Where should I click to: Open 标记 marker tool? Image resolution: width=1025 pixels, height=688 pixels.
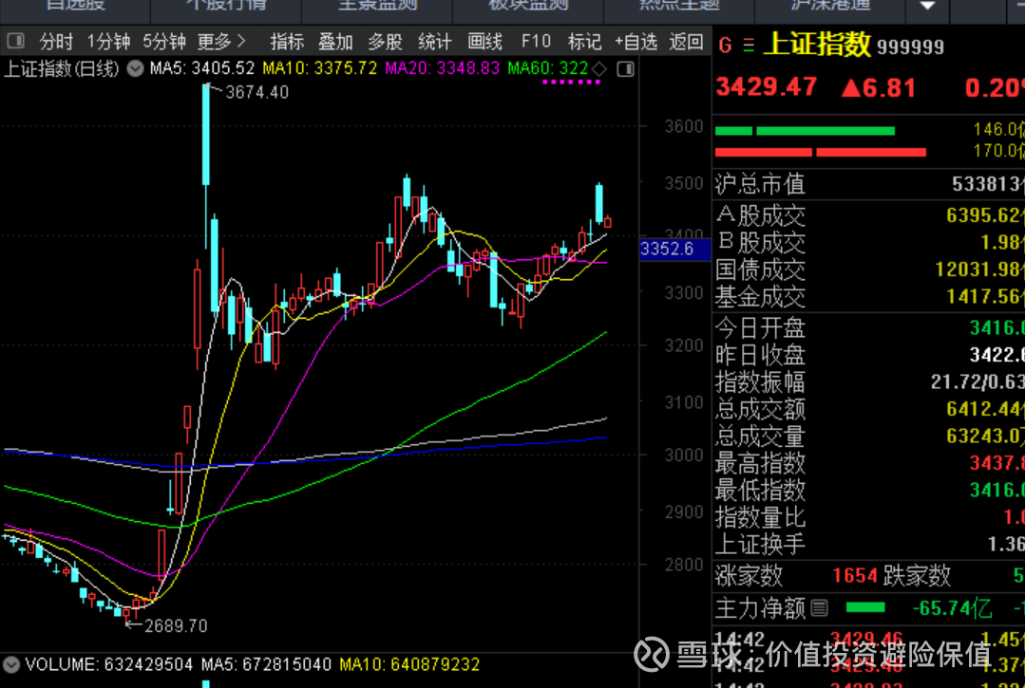click(584, 42)
